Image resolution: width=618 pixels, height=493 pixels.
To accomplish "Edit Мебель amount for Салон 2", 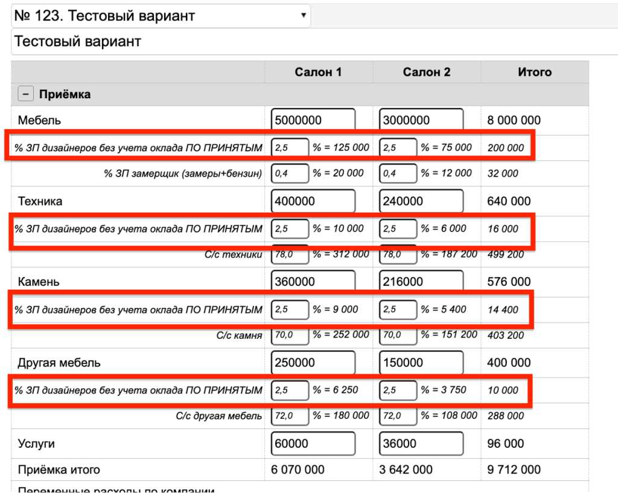I will 421,120.
